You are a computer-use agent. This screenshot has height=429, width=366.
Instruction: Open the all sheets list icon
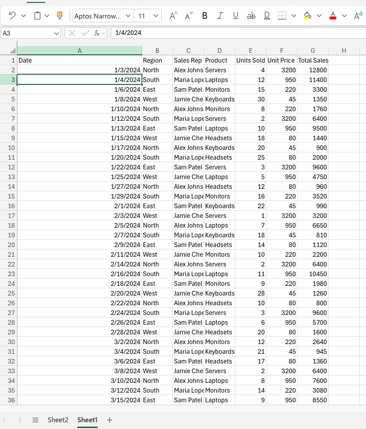(x=35, y=420)
